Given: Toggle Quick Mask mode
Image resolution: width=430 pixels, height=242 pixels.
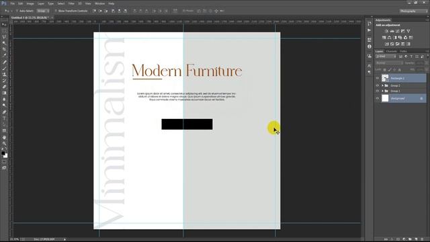Looking at the screenshot, I should pyautogui.click(x=4, y=162).
